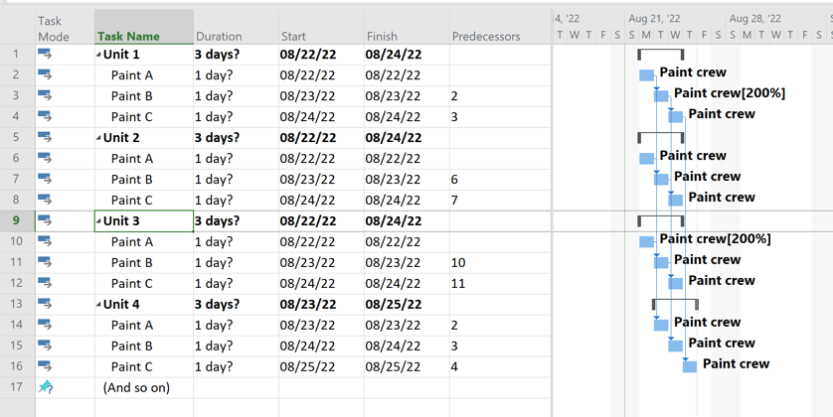833x417 pixels.
Task: Click the Unit 1 summary bar in Gantt chart
Action: click(660, 53)
